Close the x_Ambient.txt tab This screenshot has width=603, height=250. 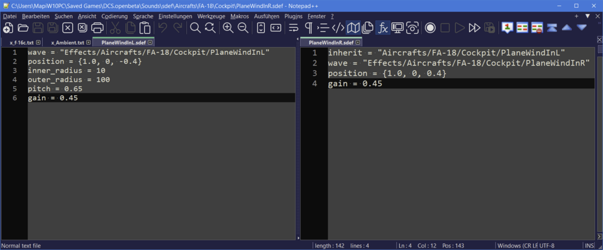coord(89,42)
